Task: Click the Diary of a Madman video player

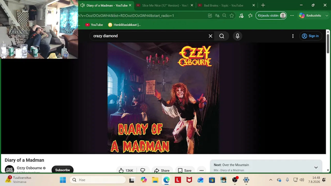Action: coord(163,98)
